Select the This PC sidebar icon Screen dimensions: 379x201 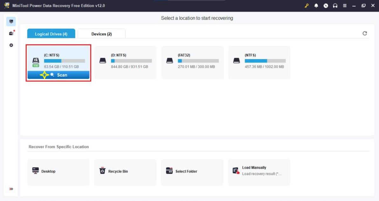[11, 22]
